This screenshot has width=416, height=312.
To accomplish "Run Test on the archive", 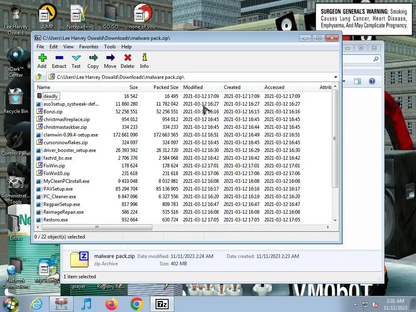I will (x=76, y=61).
